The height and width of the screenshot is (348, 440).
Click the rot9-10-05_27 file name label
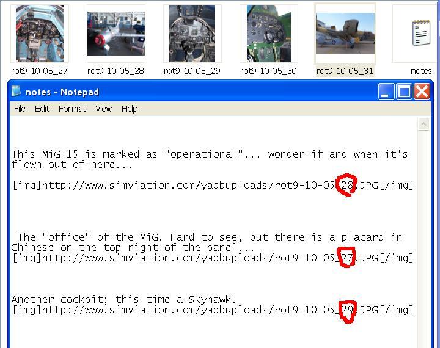click(x=39, y=71)
